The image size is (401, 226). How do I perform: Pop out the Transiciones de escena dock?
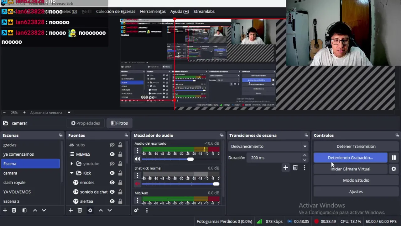click(x=306, y=135)
